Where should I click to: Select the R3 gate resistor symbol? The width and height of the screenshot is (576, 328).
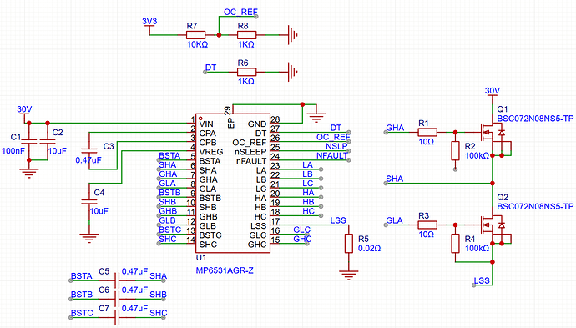[x=427, y=225]
